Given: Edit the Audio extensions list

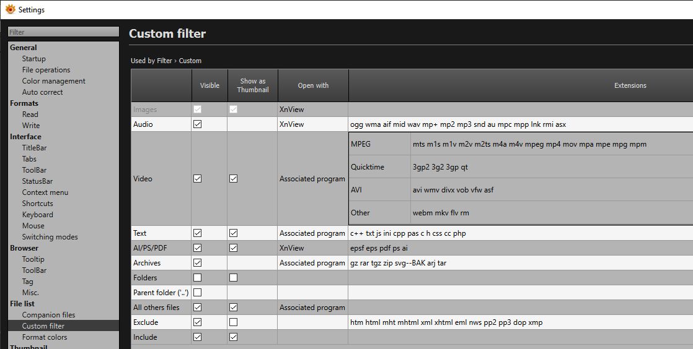Looking at the screenshot, I should pos(521,124).
